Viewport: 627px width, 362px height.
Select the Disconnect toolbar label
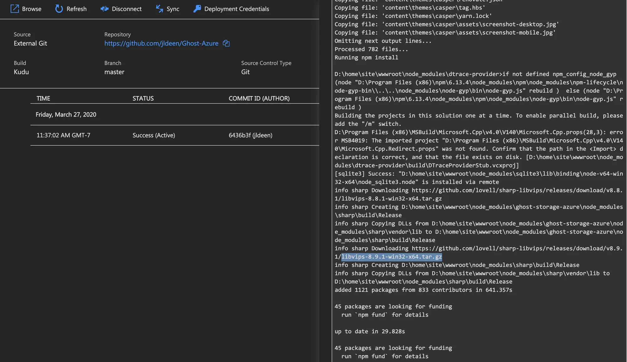127,9
